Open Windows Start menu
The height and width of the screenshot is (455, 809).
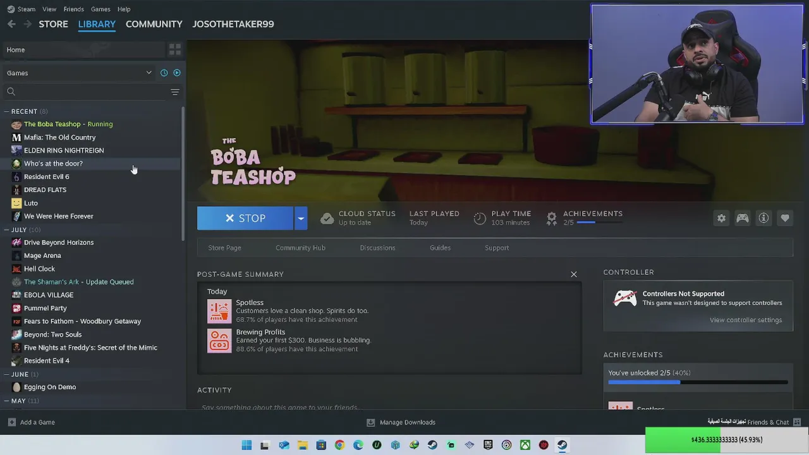pos(246,445)
